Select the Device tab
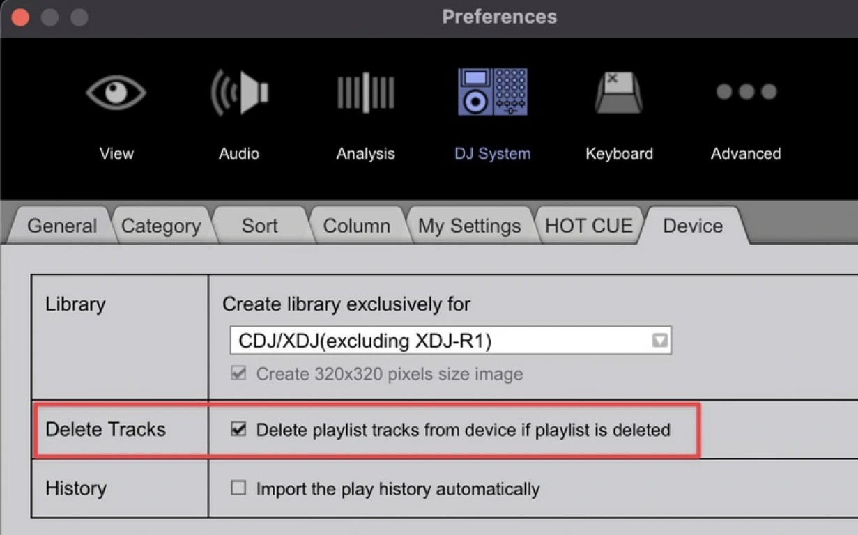The image size is (858, 535). (693, 226)
